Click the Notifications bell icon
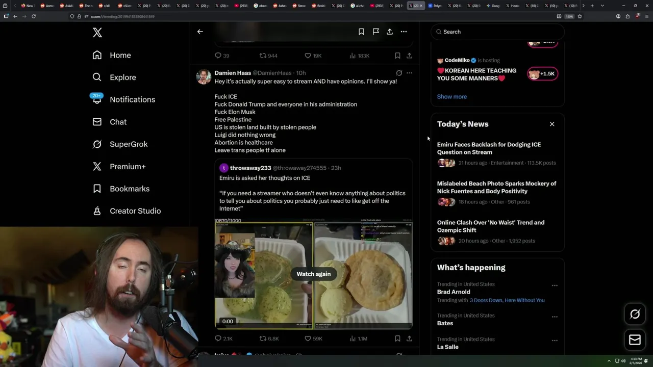The height and width of the screenshot is (367, 653). coord(97,100)
